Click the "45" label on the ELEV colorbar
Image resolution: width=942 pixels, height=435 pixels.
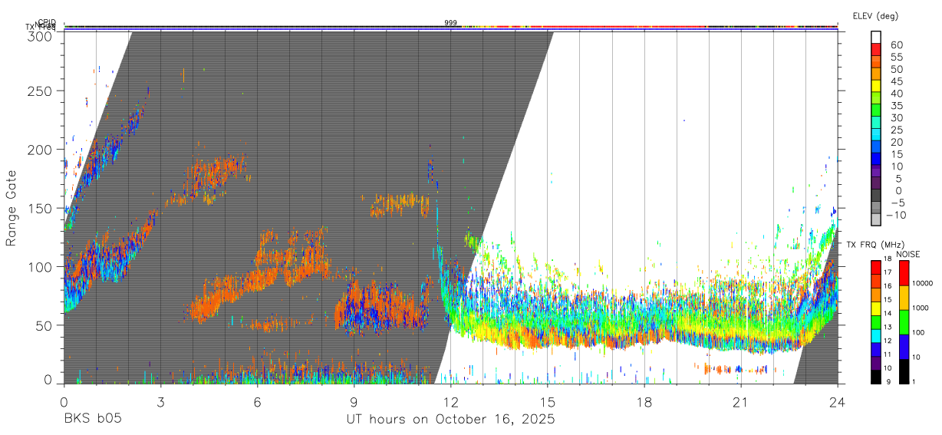pyautogui.click(x=897, y=81)
